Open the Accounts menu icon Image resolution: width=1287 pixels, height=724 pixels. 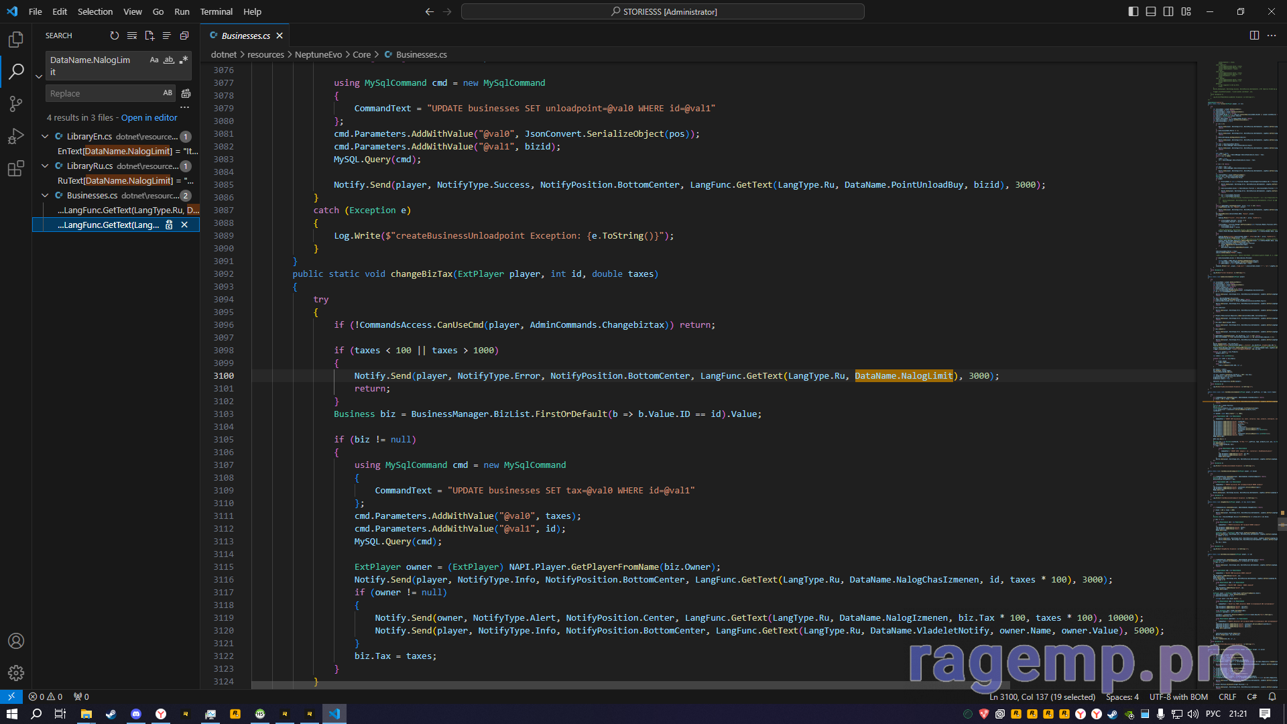(x=16, y=641)
